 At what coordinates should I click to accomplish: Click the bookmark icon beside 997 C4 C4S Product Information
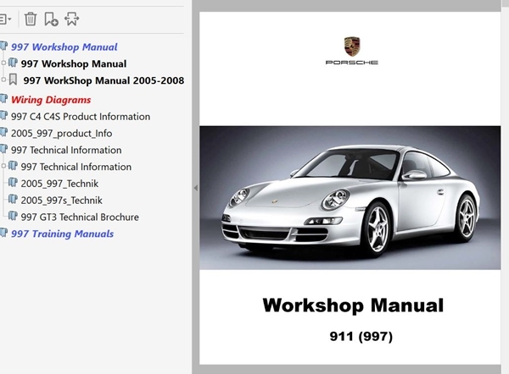point(3,115)
